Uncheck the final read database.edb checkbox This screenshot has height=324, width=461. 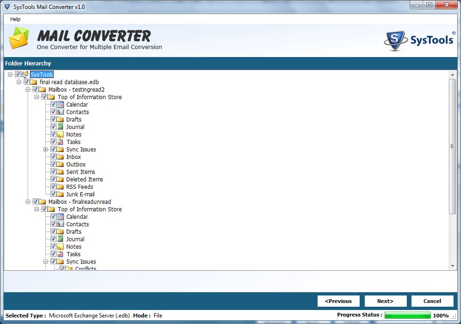click(27, 81)
